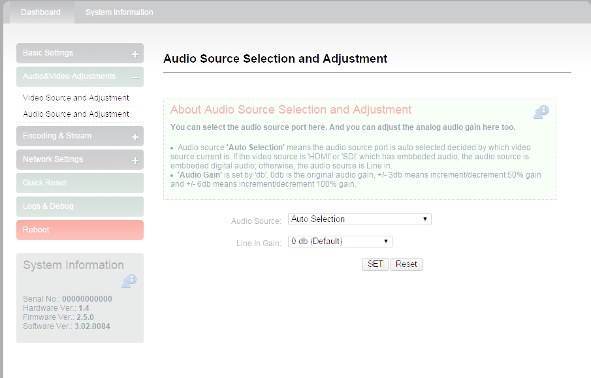The image size is (591, 378).
Task: Expand the Encoding & Stream section
Action: pos(80,136)
